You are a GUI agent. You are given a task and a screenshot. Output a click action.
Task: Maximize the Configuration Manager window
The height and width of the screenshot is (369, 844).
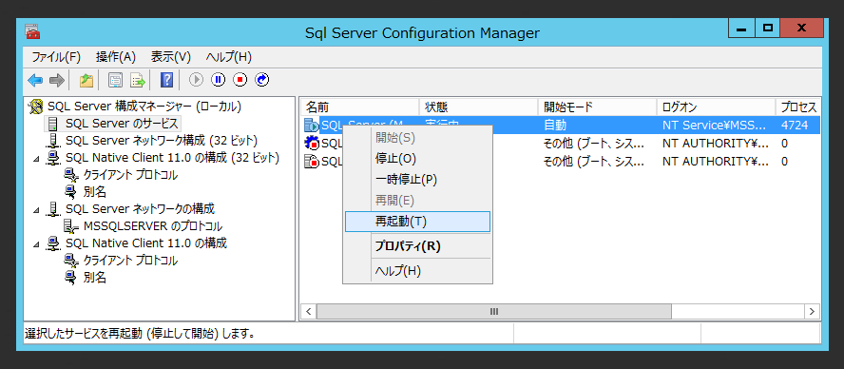768,28
